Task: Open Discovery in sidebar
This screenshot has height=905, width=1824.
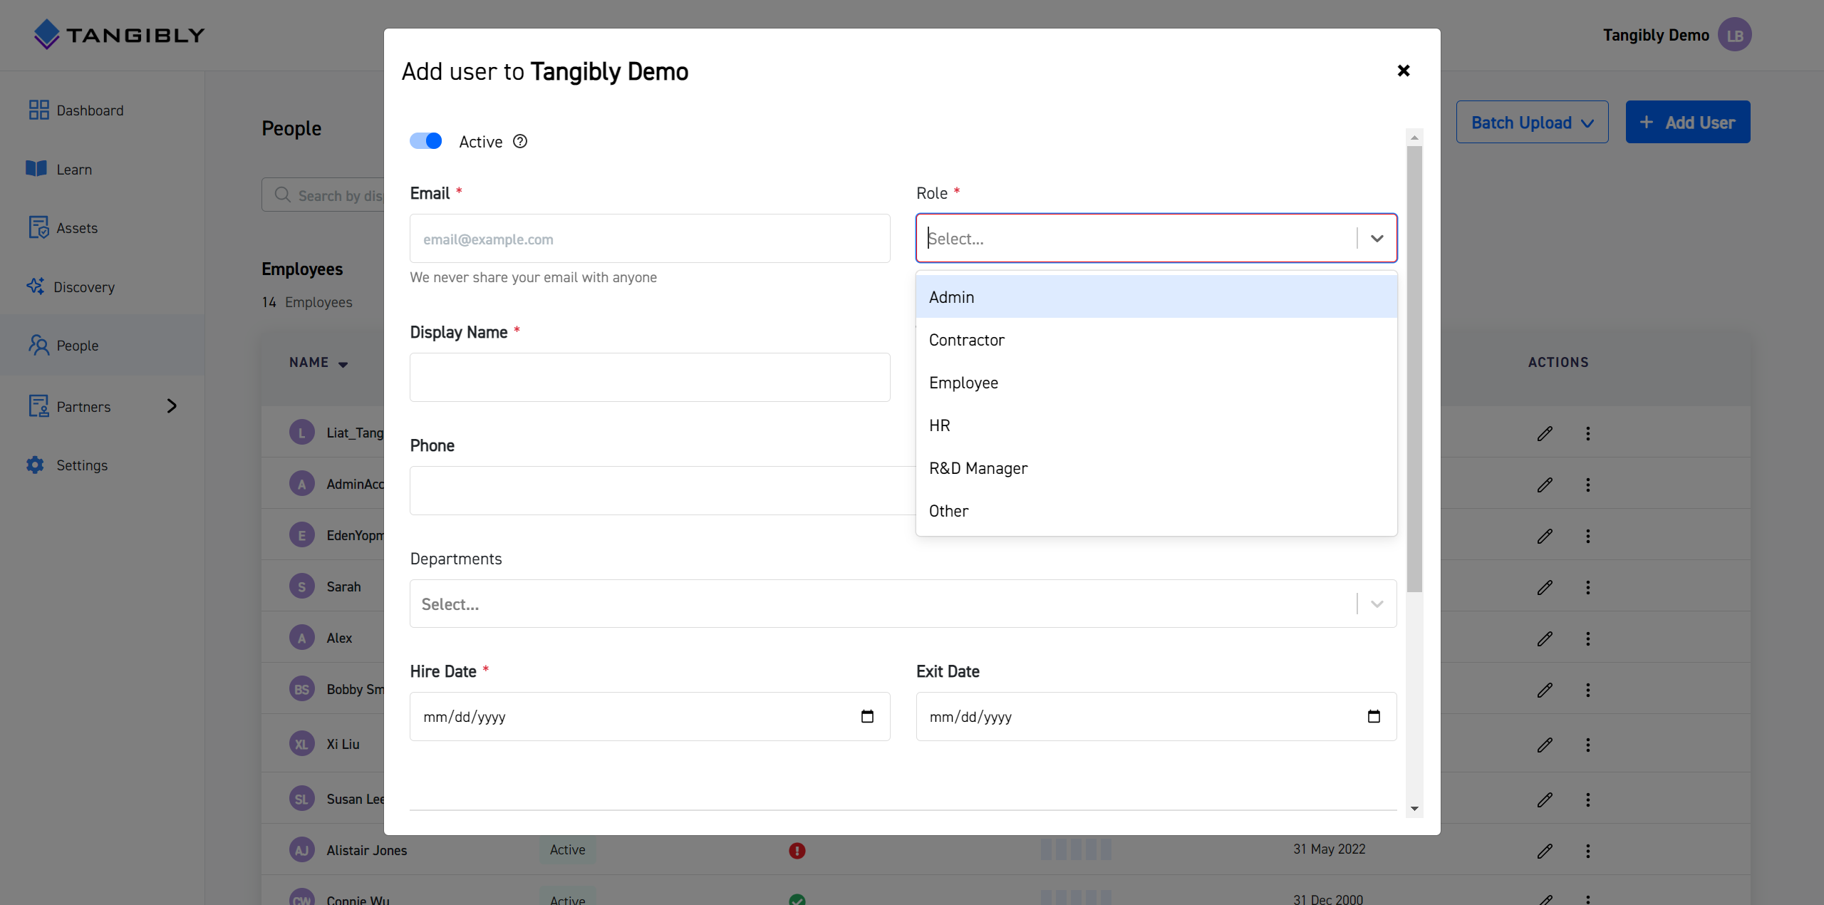Action: pos(71,286)
